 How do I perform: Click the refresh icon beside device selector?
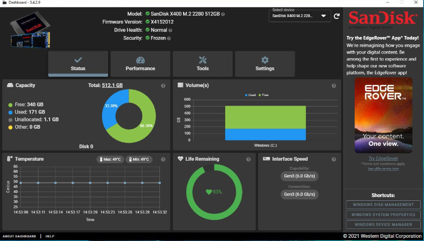click(337, 16)
